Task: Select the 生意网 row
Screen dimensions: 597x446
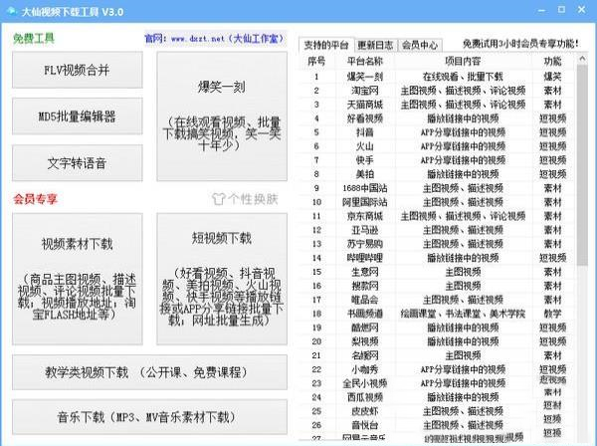Action: coord(437,272)
